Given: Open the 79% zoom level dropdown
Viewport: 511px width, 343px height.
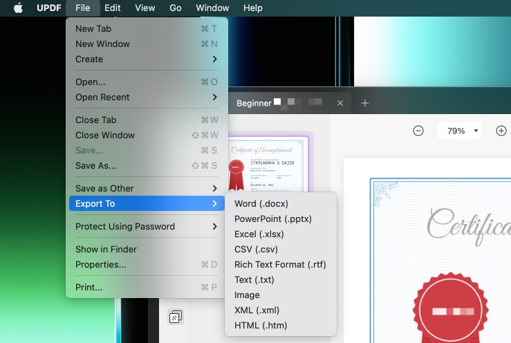Looking at the screenshot, I should [x=459, y=131].
